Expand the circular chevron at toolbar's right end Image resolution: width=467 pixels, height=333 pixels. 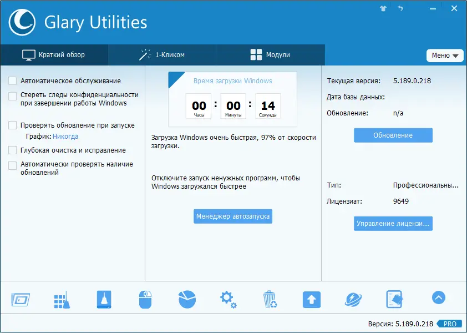(438, 297)
